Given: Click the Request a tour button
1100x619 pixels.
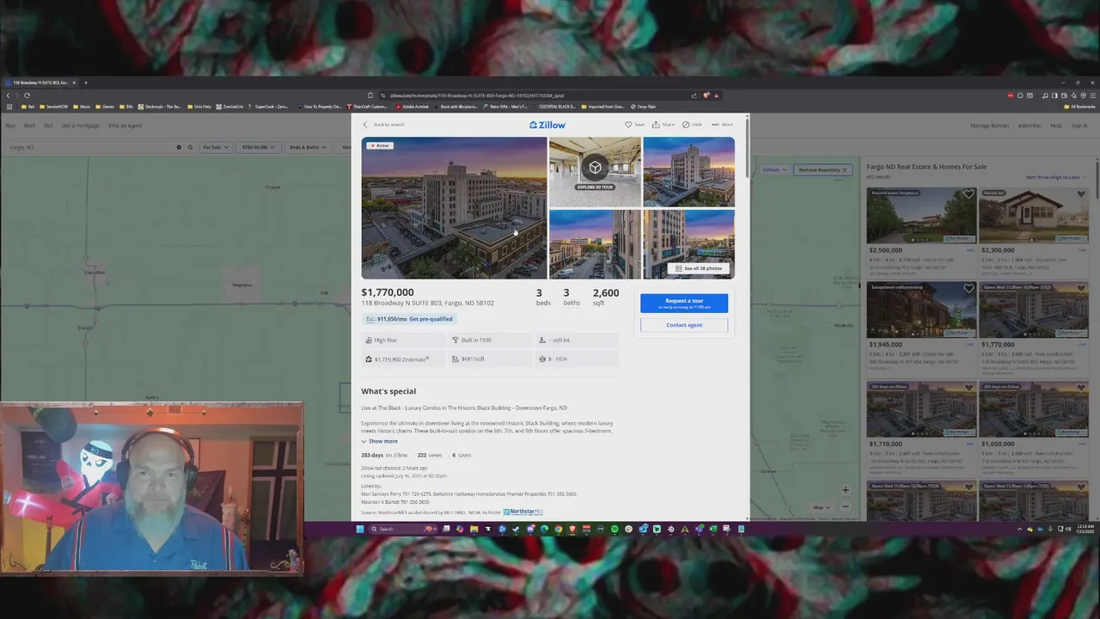Looking at the screenshot, I should (x=684, y=303).
